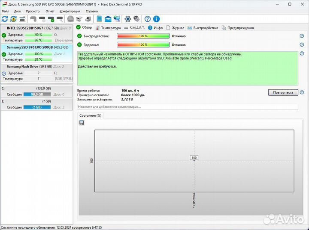Click the disk icon with magnifying glass
The height and width of the screenshot is (230, 309).
click(x=60, y=19)
